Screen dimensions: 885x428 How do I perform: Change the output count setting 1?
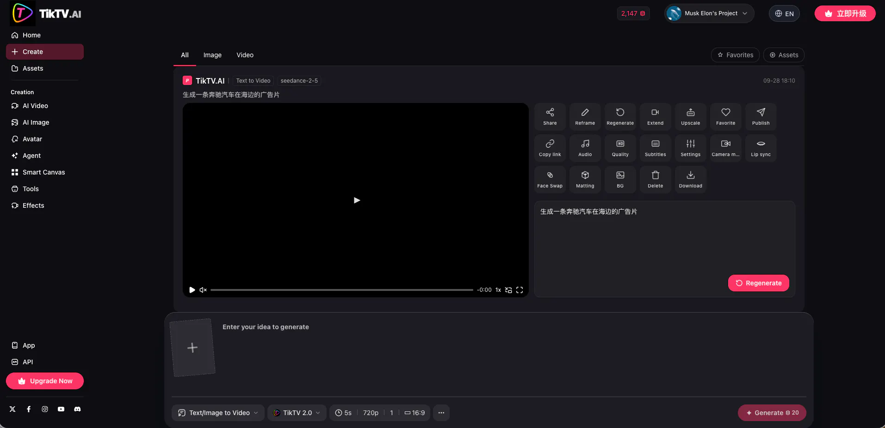[391, 413]
